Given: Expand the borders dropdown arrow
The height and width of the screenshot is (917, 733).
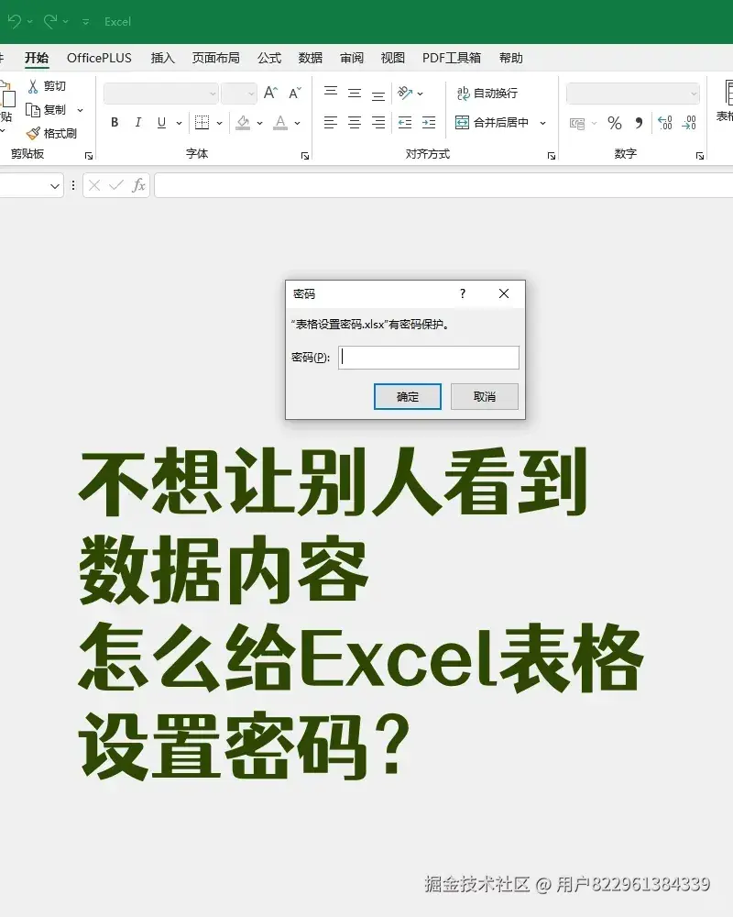Looking at the screenshot, I should [219, 123].
